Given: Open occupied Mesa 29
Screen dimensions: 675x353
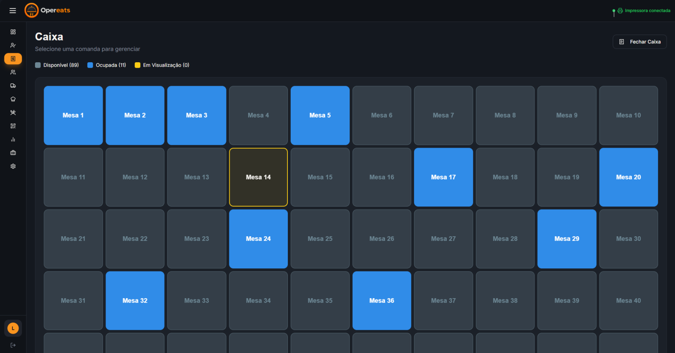Looking at the screenshot, I should pyautogui.click(x=567, y=239).
